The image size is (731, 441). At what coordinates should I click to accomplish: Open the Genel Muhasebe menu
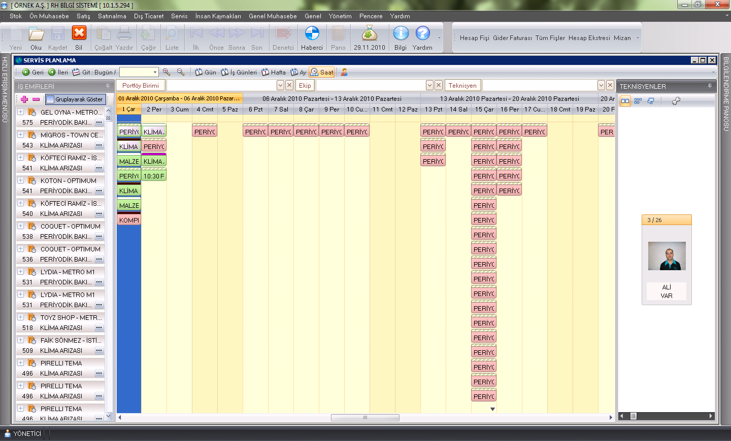click(x=273, y=16)
